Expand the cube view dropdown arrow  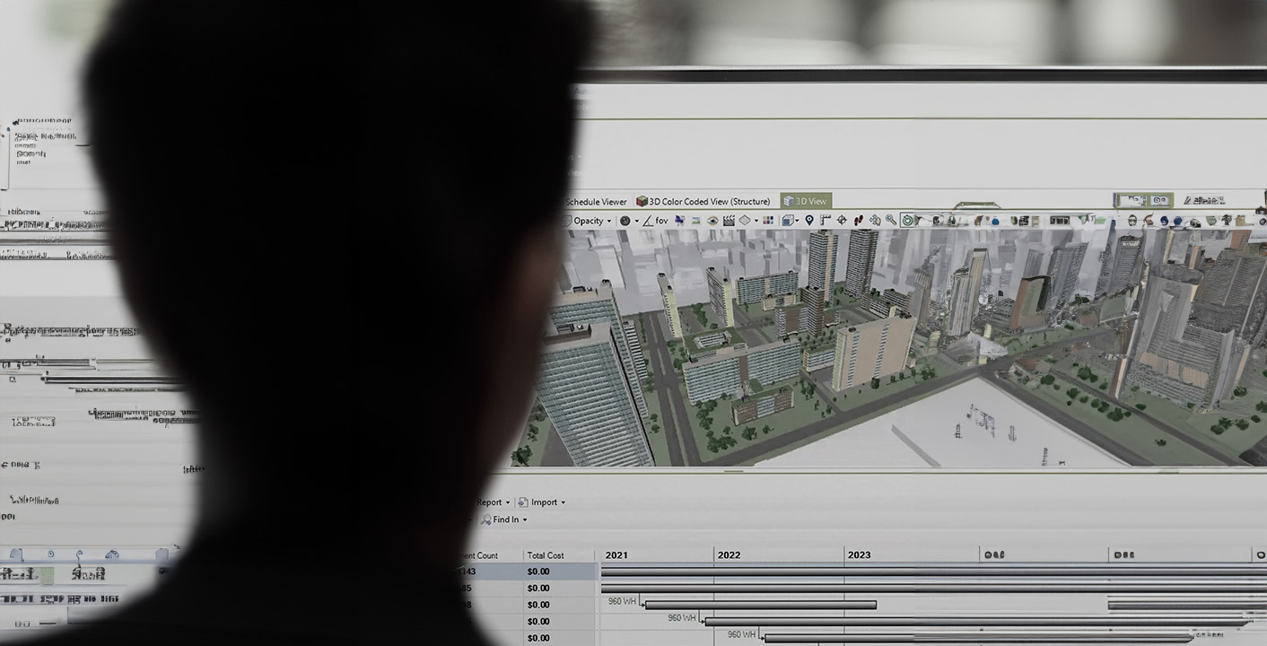pyautogui.click(x=797, y=221)
